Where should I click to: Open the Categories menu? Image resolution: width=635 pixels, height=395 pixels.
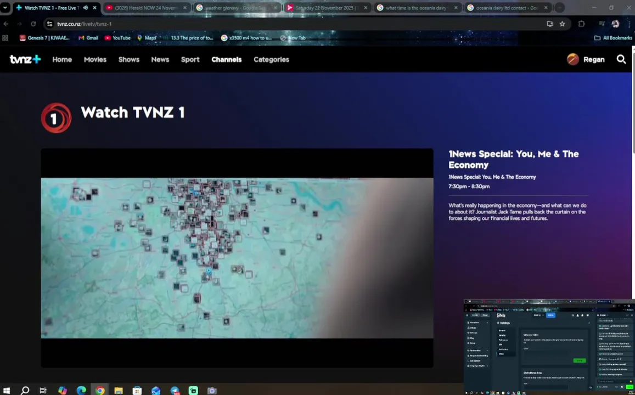(271, 59)
